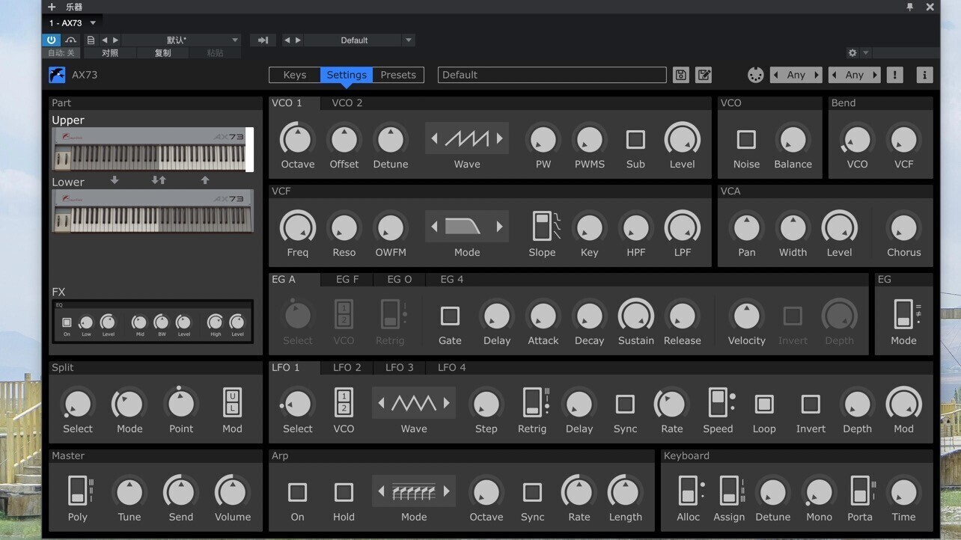This screenshot has width=961, height=540.
Task: Step the first Any selector left
Action: [x=776, y=75]
